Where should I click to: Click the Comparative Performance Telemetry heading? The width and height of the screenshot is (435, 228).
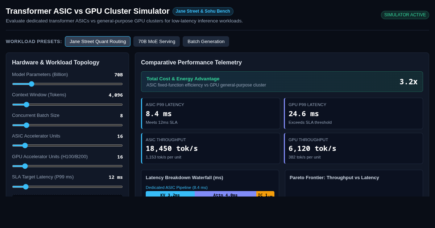[191, 63]
